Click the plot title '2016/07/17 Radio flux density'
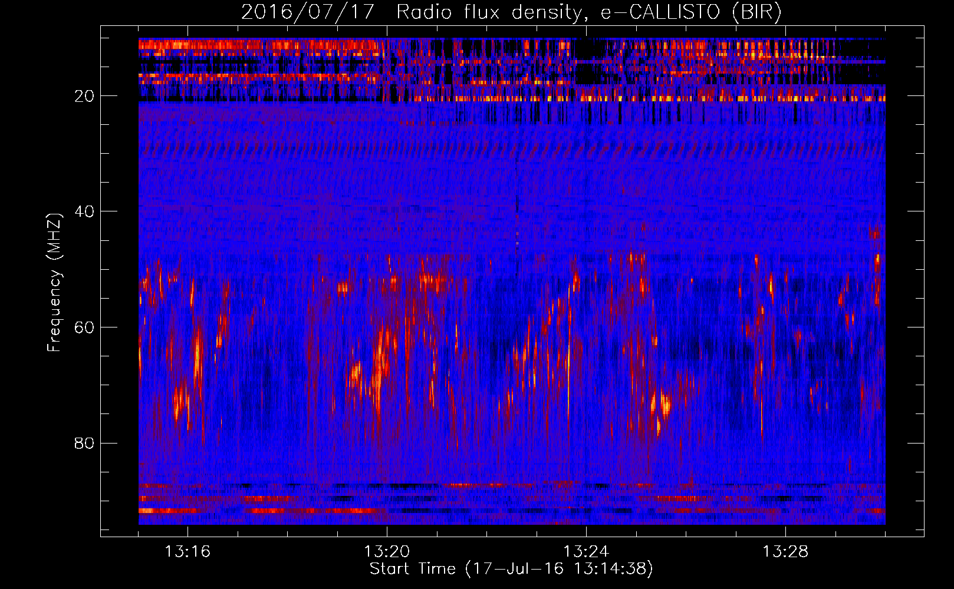Viewport: 954px width, 589px height. click(x=511, y=12)
